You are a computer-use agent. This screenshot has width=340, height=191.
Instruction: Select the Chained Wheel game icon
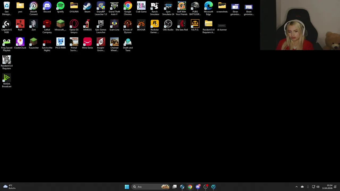click(114, 45)
